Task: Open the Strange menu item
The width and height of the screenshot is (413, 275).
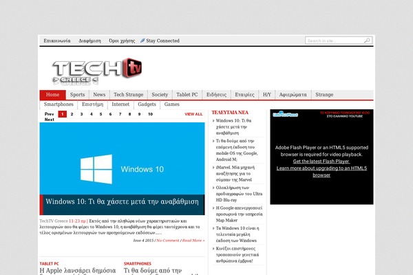Action: (x=324, y=95)
